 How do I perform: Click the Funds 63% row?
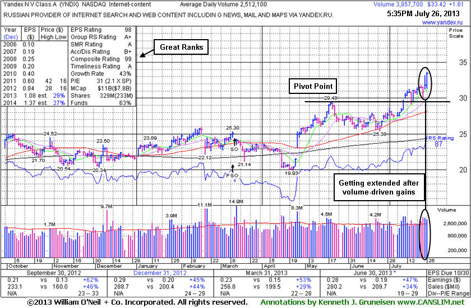coord(101,103)
